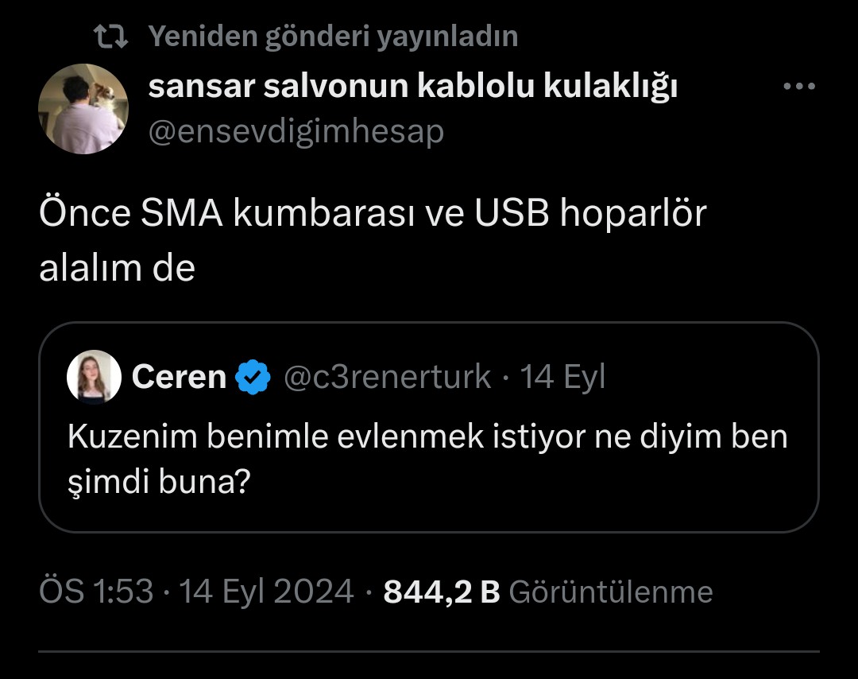Click the repost arrows icon at top

110,36
